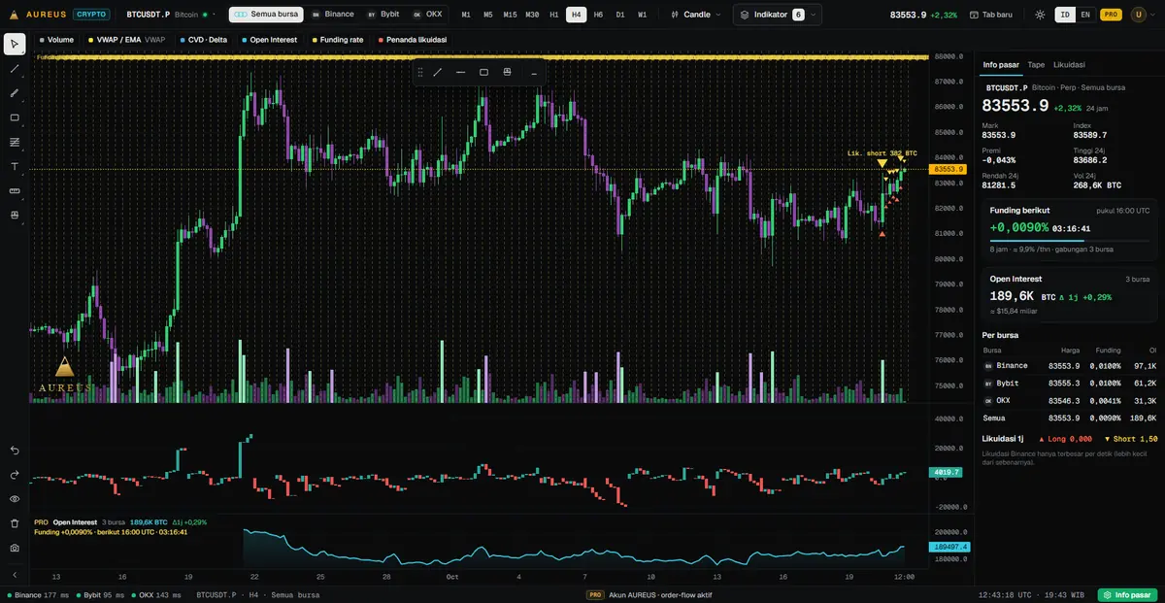The image size is (1165, 603).
Task: Open the user account menu avatar
Action: (x=1139, y=15)
